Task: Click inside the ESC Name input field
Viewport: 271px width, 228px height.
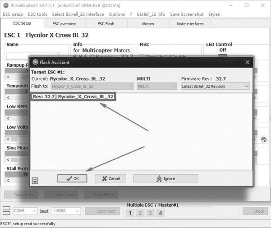Action: point(32,55)
